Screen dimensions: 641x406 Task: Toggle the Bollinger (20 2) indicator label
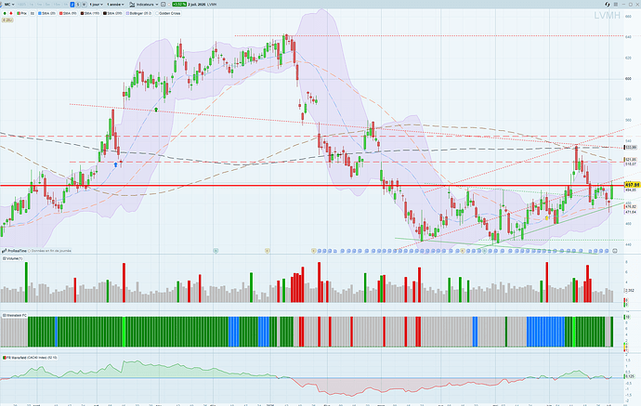coord(139,14)
